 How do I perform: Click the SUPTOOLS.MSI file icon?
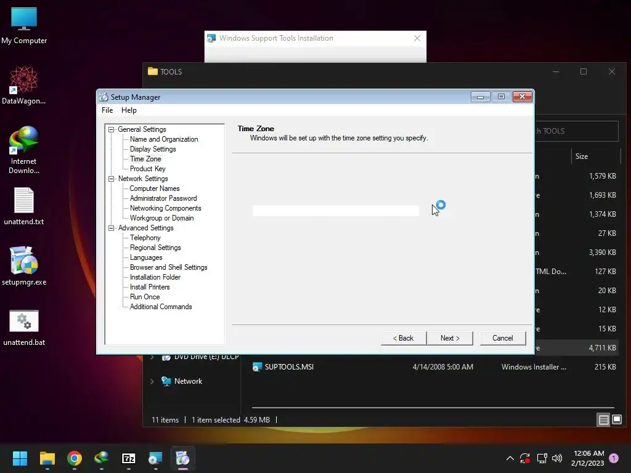[x=257, y=367]
